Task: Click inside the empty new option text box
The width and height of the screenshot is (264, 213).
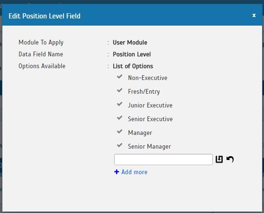Action: [x=164, y=160]
